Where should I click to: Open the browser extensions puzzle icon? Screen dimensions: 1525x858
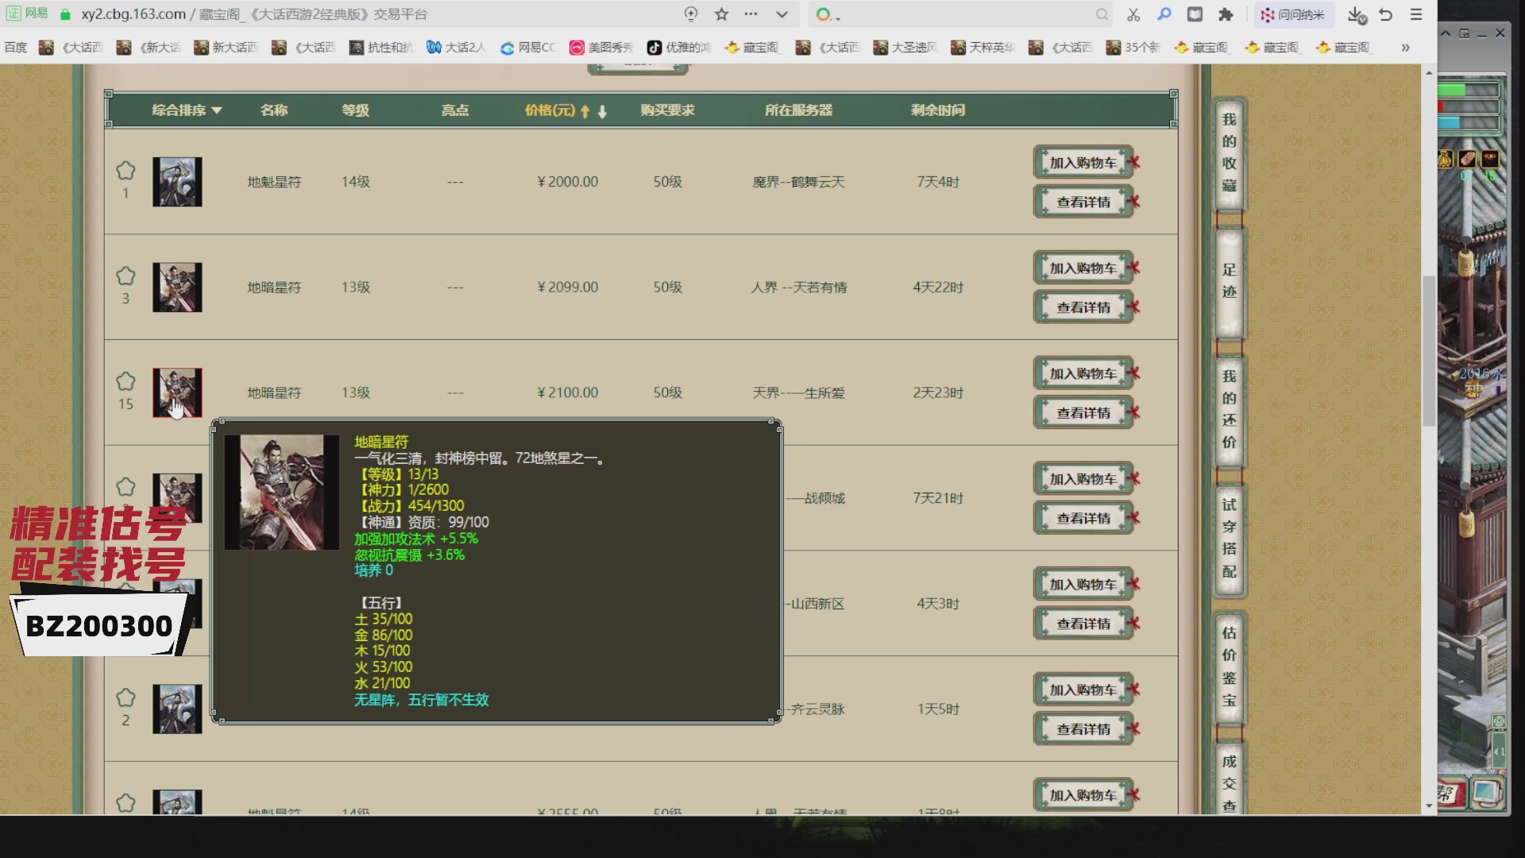[x=1226, y=14]
